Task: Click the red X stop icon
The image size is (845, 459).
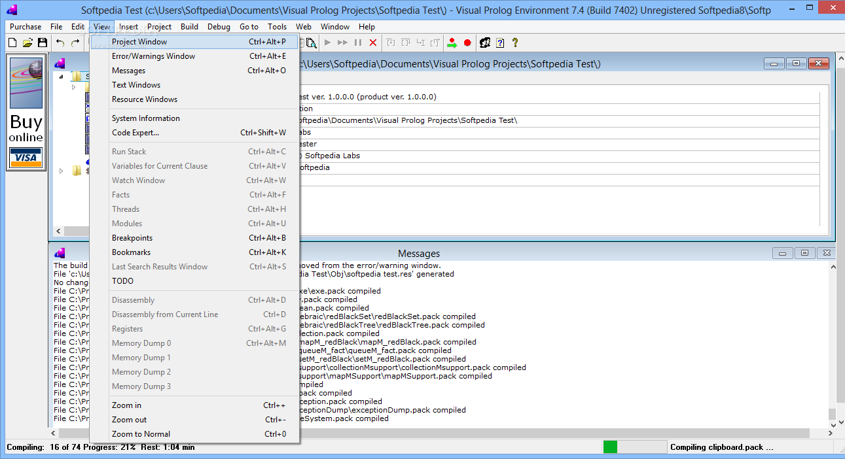Action: (373, 42)
